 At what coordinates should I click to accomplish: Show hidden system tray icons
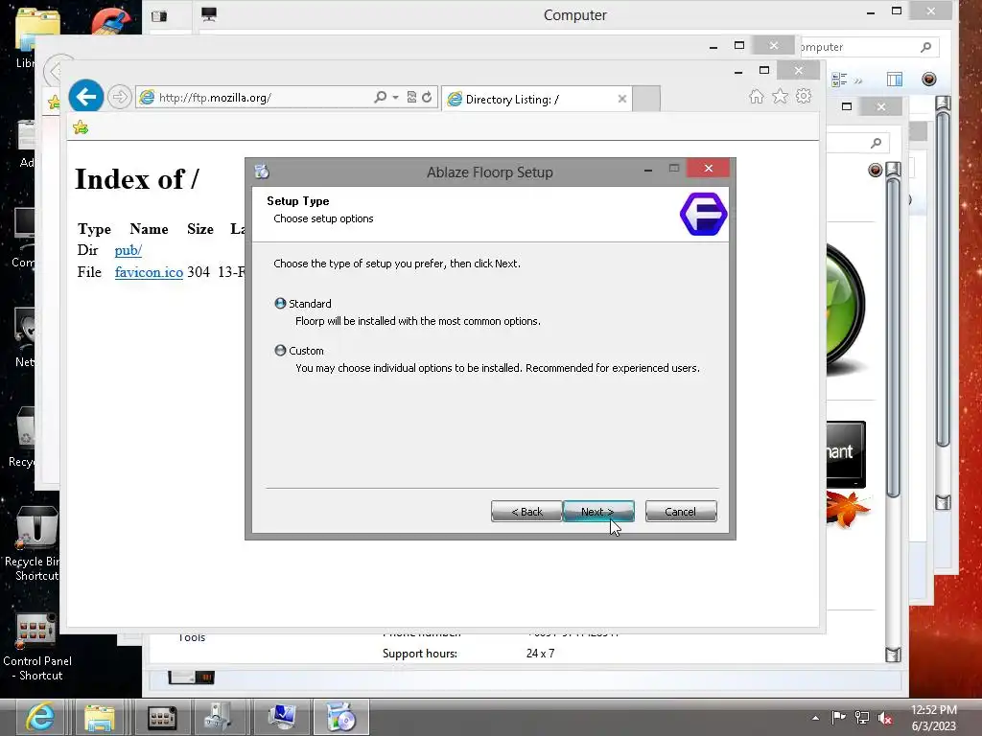815,718
